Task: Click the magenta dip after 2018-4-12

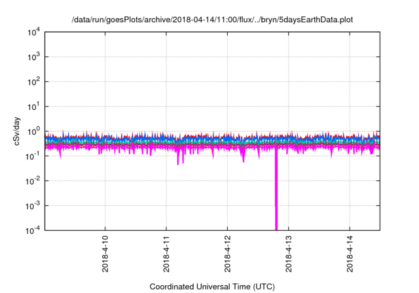Action: coord(243,156)
